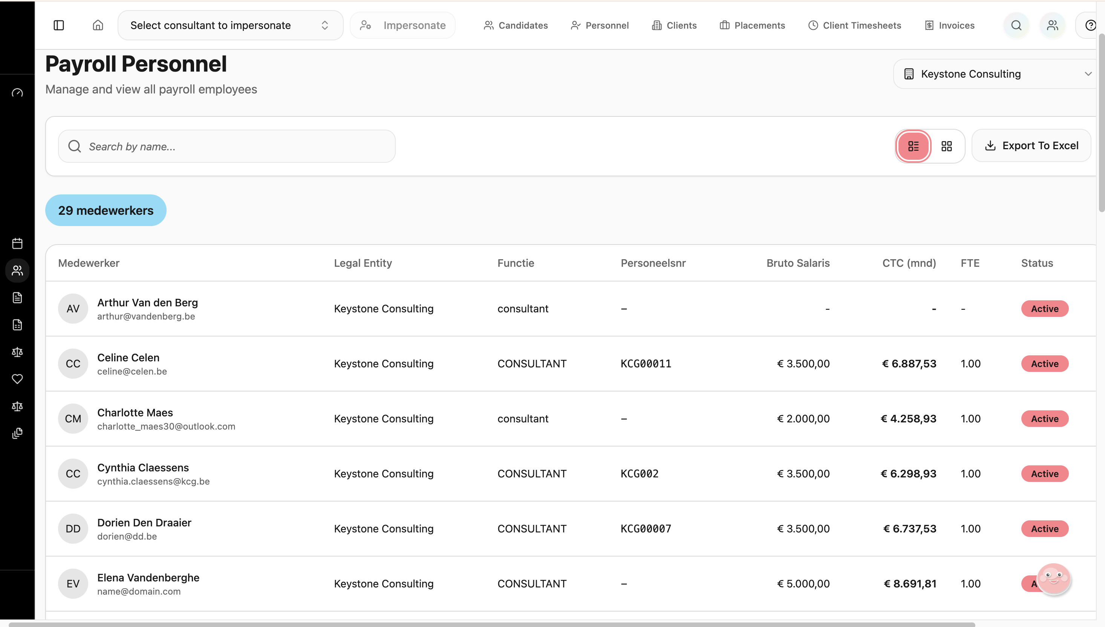Open the spreadsheet file icon in sidebar
Viewport: 1105px width, 627px height.
coord(17,325)
